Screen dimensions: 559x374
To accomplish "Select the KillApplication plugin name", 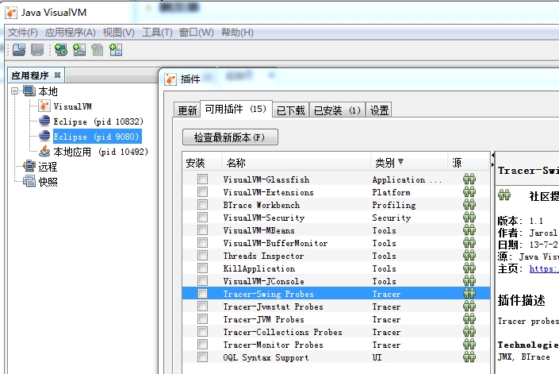I will click(x=258, y=268).
